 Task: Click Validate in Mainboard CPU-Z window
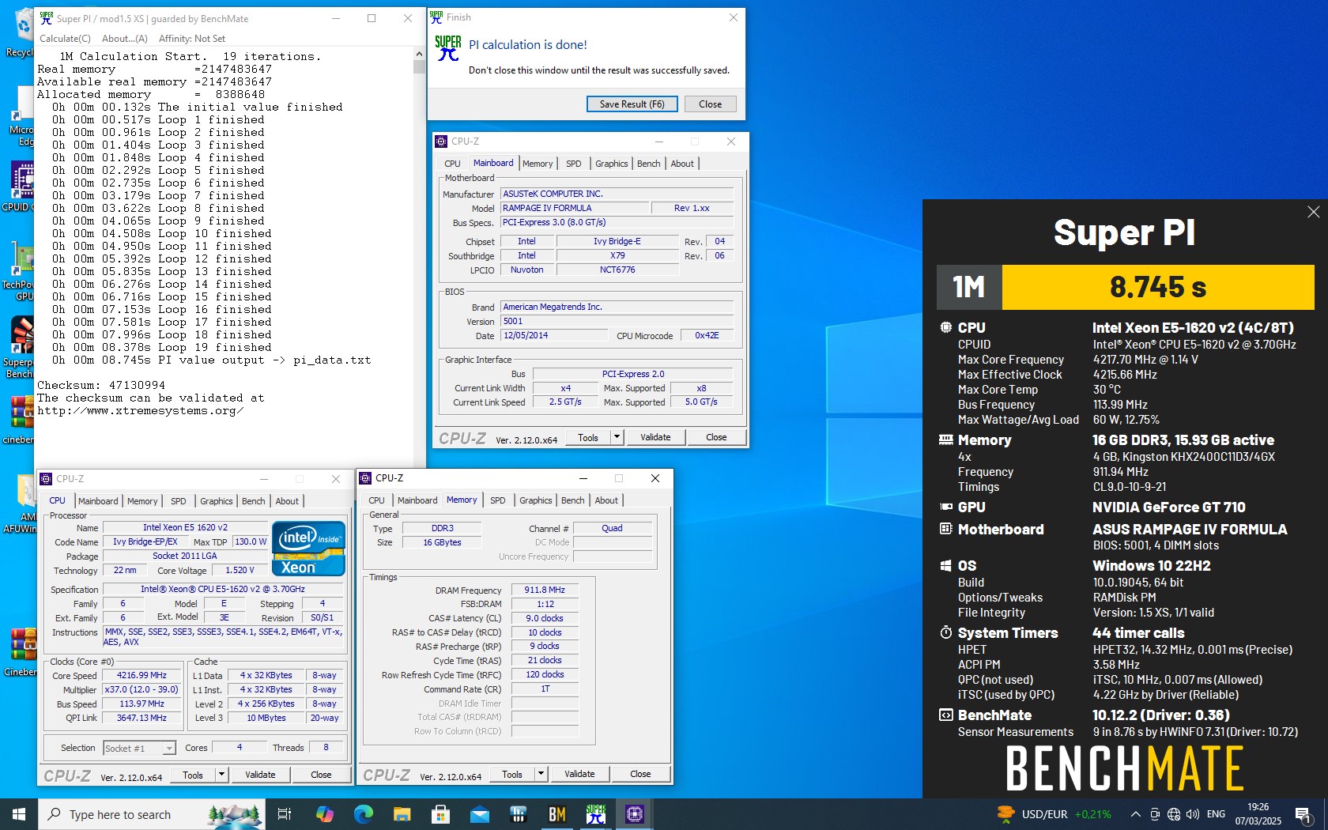point(655,437)
